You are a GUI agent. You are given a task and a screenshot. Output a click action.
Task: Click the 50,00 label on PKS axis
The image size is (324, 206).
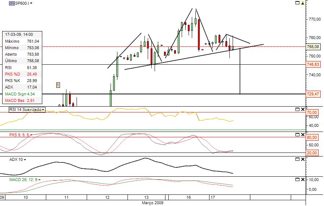pyautogui.click(x=314, y=145)
